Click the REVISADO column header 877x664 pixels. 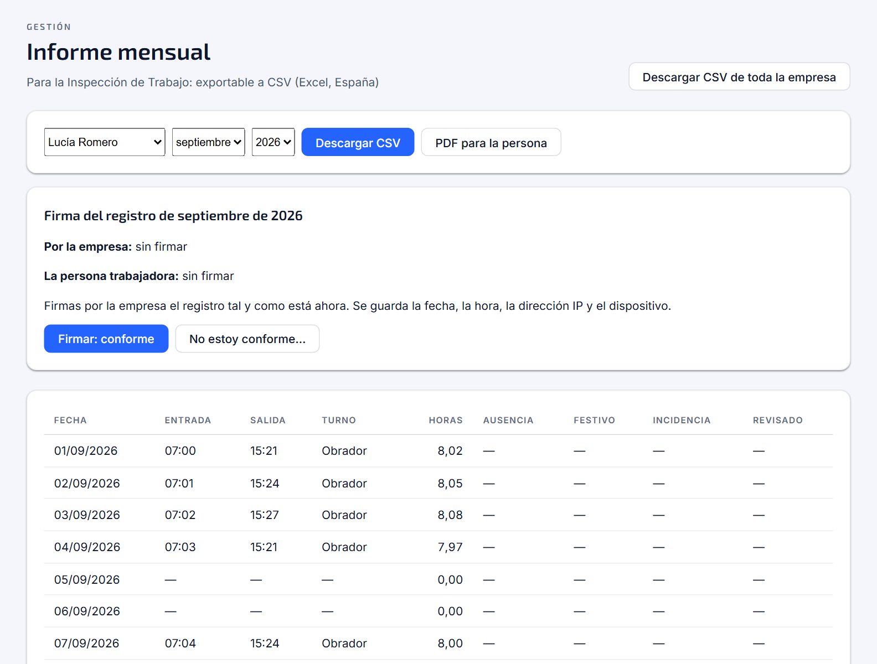click(778, 421)
